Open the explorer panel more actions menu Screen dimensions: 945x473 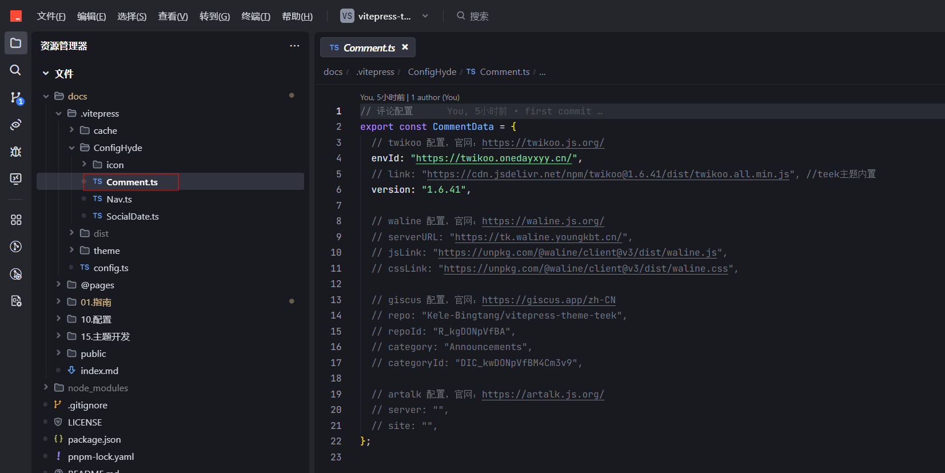(294, 46)
